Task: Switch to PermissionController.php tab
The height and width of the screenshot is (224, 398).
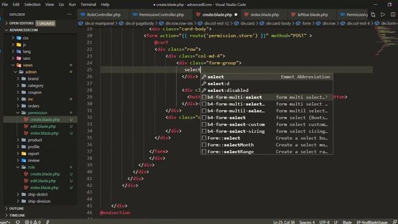Action: (x=160, y=15)
